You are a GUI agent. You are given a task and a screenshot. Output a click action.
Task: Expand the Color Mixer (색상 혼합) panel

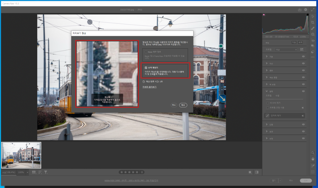pyautogui.click(x=267, y=77)
